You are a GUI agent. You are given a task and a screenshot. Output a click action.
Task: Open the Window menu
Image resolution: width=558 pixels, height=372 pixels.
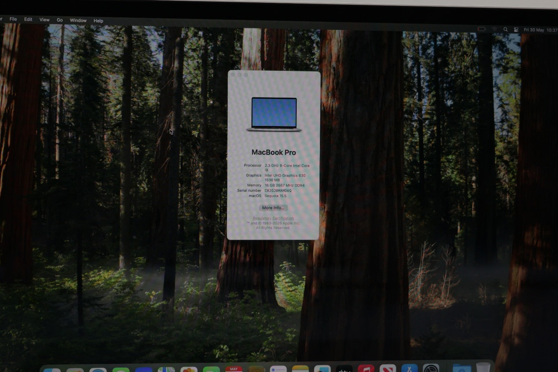pyautogui.click(x=78, y=21)
